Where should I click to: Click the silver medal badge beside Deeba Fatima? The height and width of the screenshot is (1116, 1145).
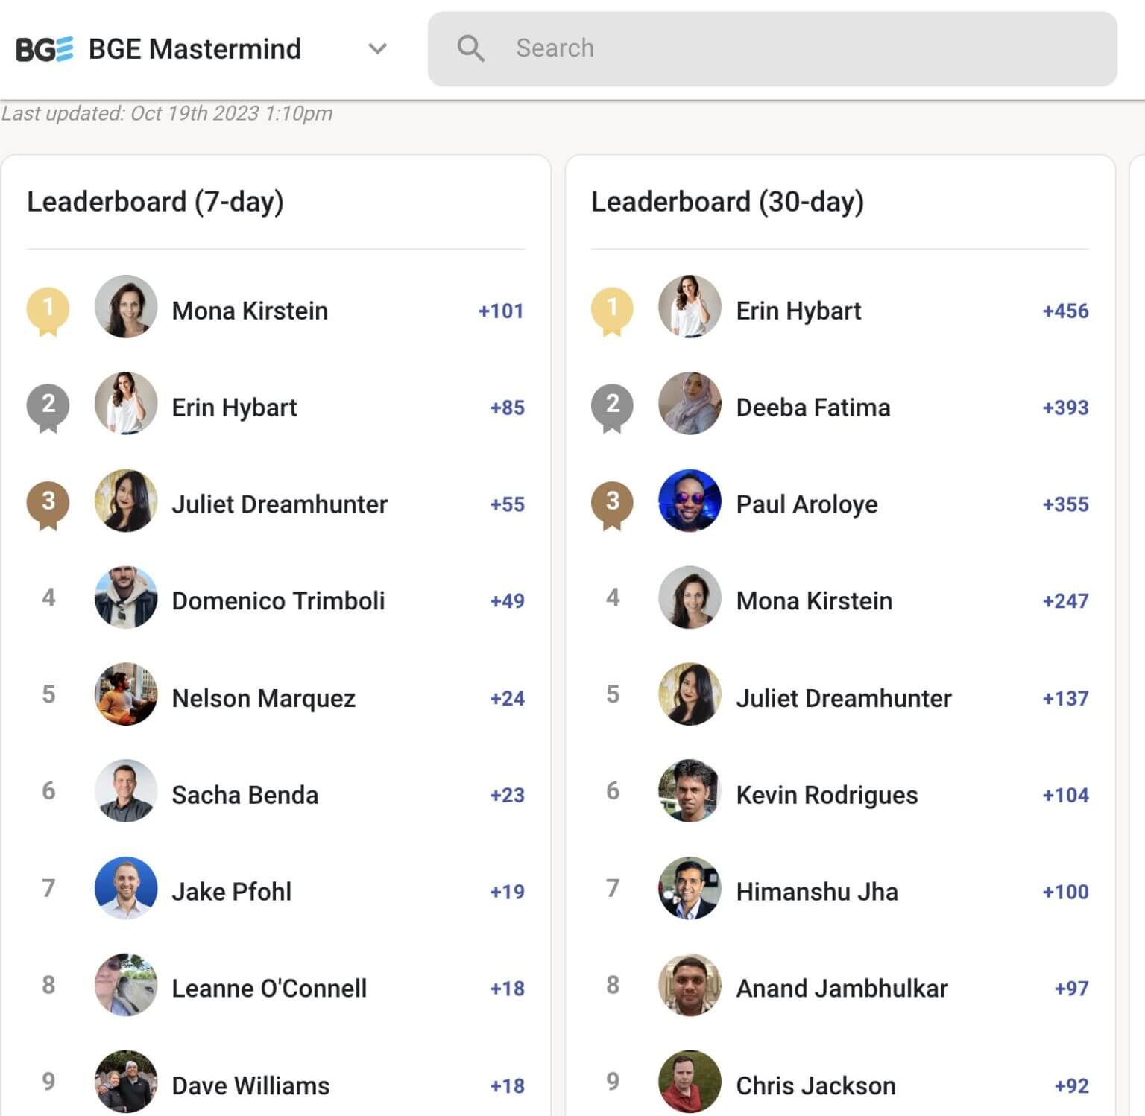tap(613, 407)
